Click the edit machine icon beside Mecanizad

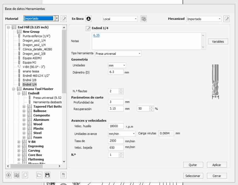(x=226, y=19)
